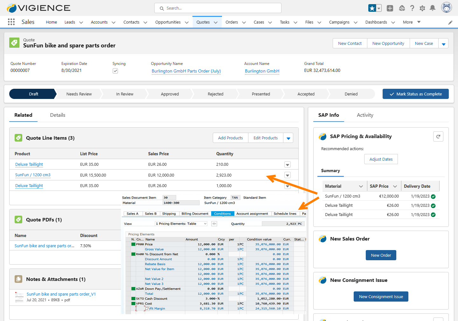Click the New Consignment Issue button
458x321 pixels.
[381, 297]
